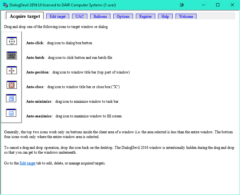Open the Balloons tab

click(100, 17)
